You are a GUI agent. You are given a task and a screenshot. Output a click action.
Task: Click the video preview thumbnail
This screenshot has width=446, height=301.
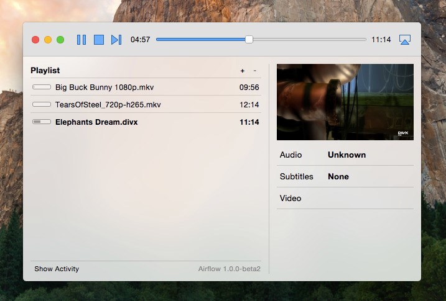345,102
